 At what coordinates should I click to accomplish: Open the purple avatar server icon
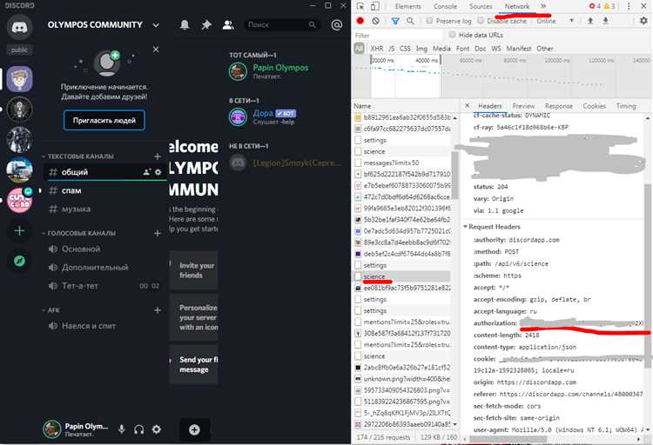19,79
